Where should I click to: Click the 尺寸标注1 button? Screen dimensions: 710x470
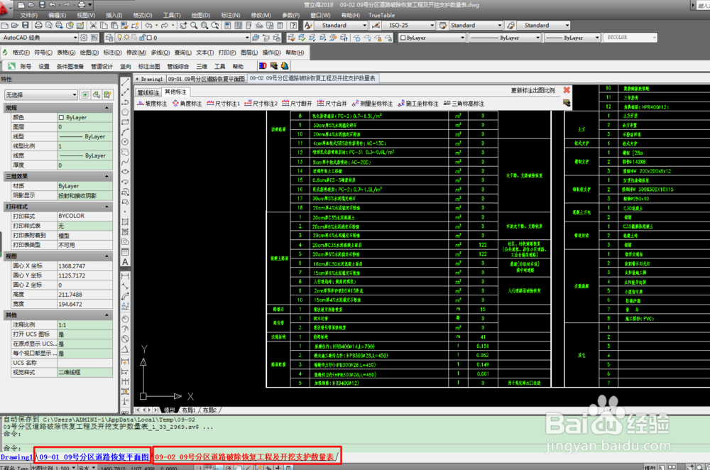[x=223, y=104]
